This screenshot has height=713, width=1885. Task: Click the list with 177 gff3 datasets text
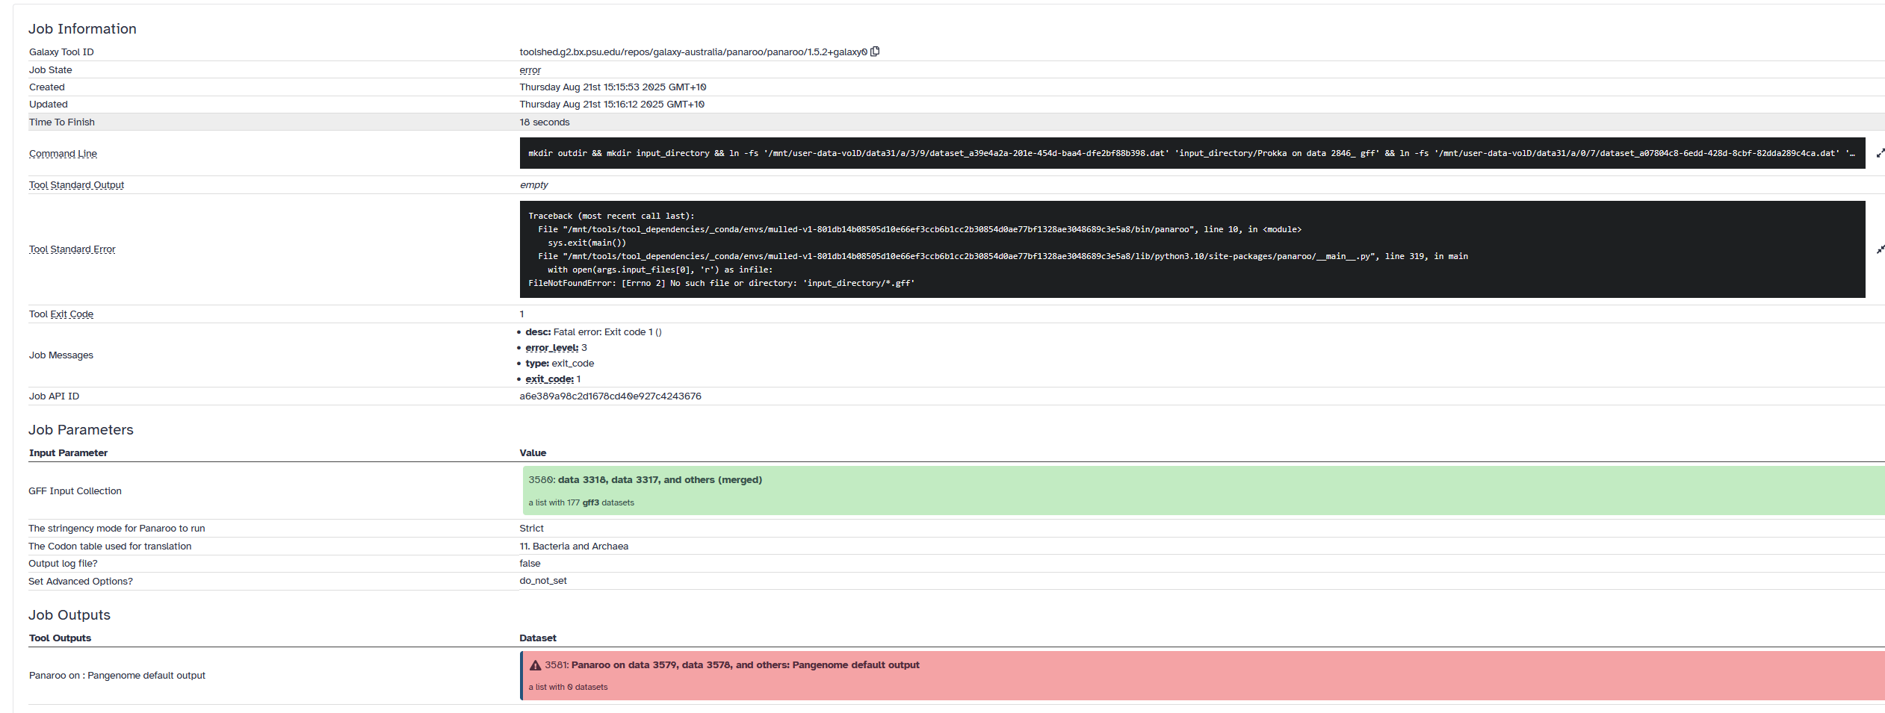[581, 502]
